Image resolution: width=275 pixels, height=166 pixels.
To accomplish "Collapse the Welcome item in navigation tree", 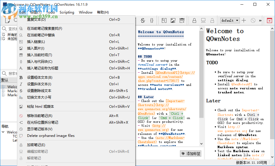I will (3, 132).
